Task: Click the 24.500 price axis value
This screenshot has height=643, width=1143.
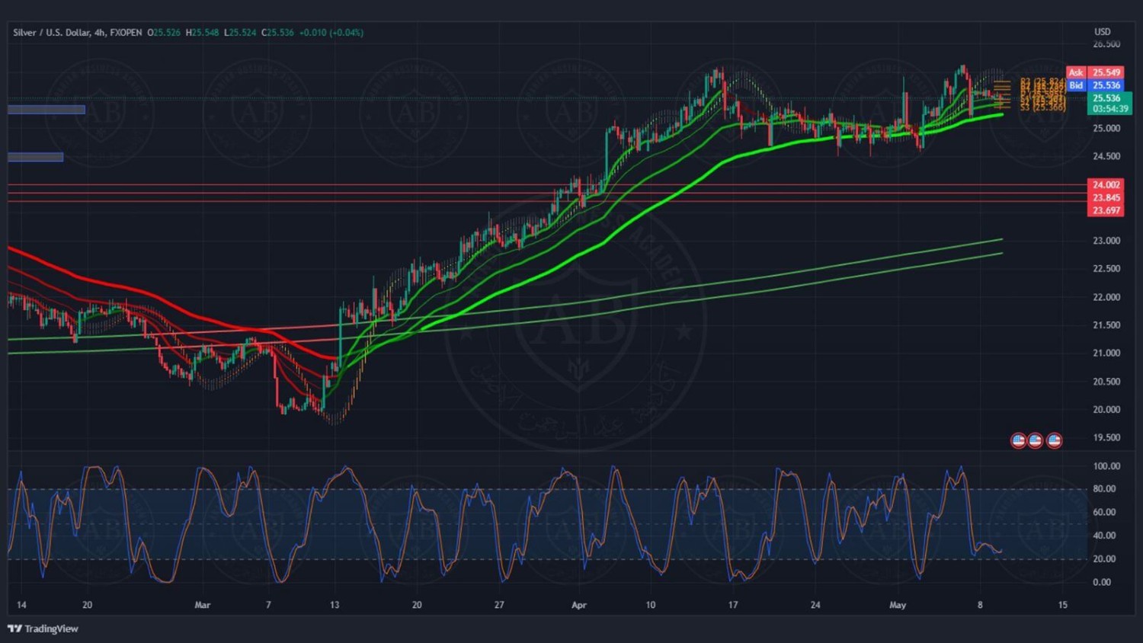Action: click(1106, 156)
